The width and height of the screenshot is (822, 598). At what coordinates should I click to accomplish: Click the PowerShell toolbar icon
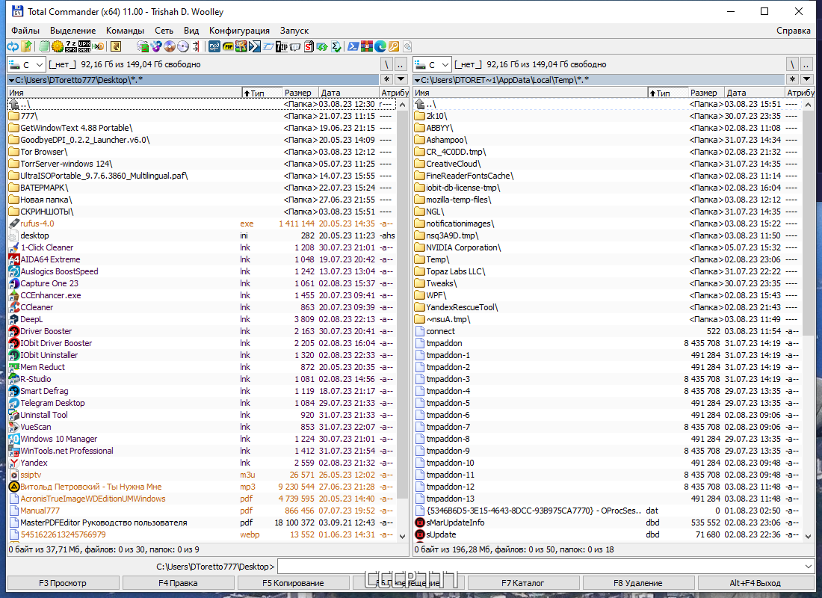point(353,46)
